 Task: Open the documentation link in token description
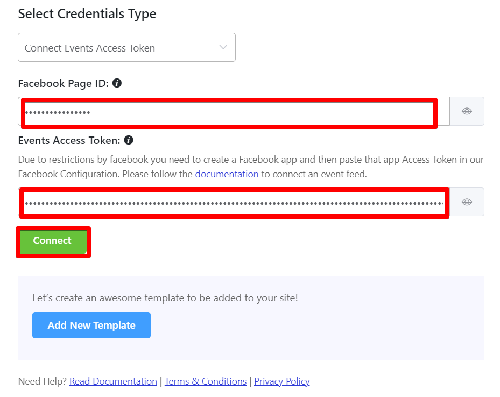point(227,174)
